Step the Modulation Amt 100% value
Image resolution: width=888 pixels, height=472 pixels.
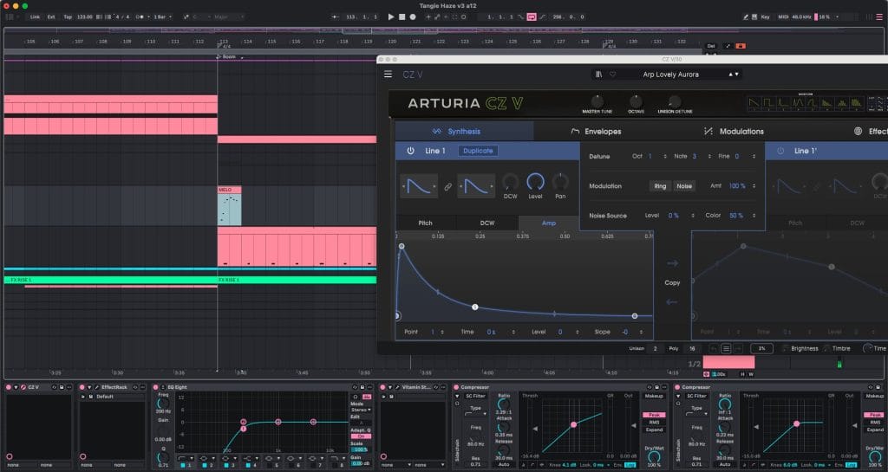click(x=754, y=186)
